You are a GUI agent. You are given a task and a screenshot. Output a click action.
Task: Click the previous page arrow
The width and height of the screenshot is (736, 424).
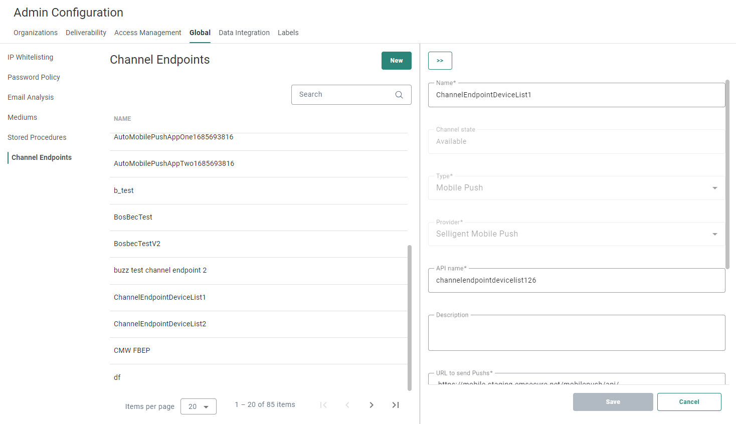(x=347, y=404)
